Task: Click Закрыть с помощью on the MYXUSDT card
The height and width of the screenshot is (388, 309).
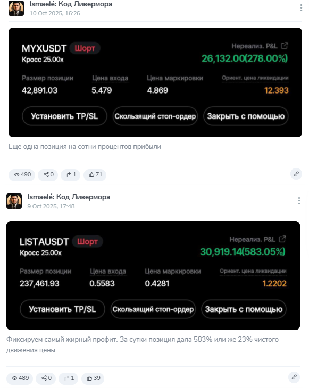Action: tap(246, 116)
